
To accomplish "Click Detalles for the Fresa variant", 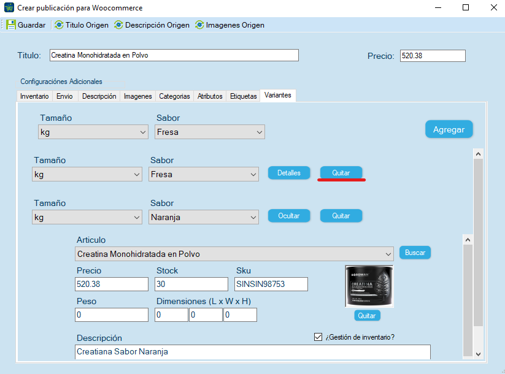I will 289,173.
